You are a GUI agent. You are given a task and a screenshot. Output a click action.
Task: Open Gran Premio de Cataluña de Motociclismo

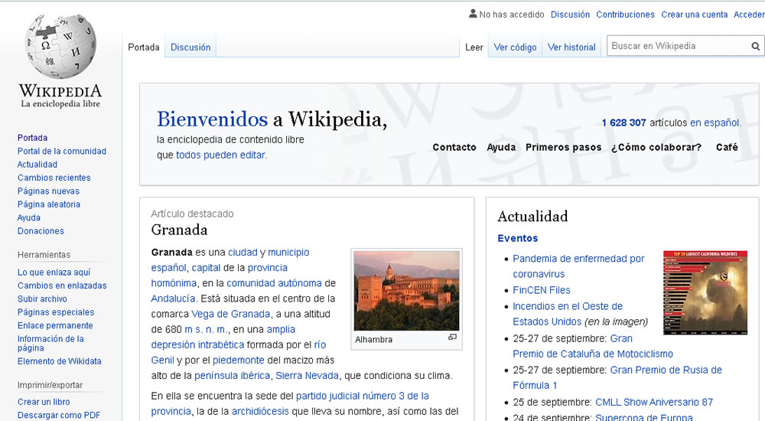click(x=593, y=346)
